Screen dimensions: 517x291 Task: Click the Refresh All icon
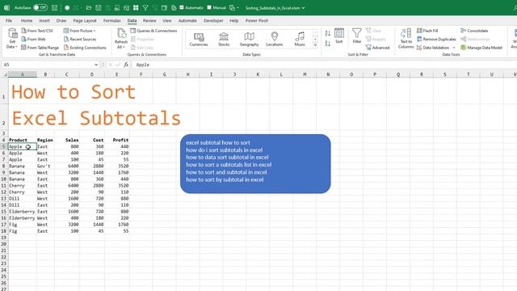tap(121, 34)
